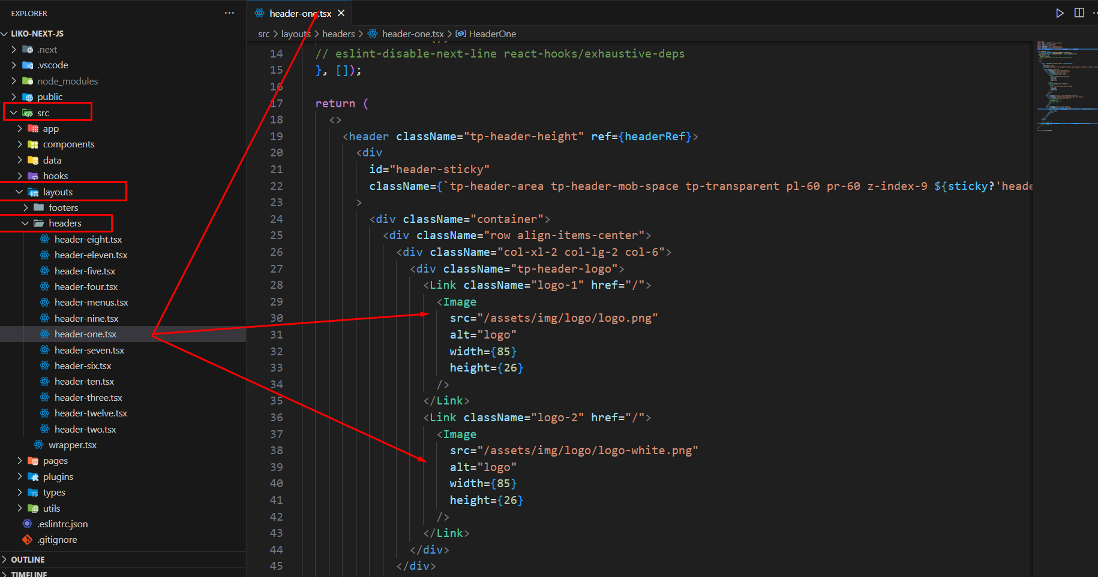Collapse the src folder
The width and height of the screenshot is (1098, 577).
[14, 113]
